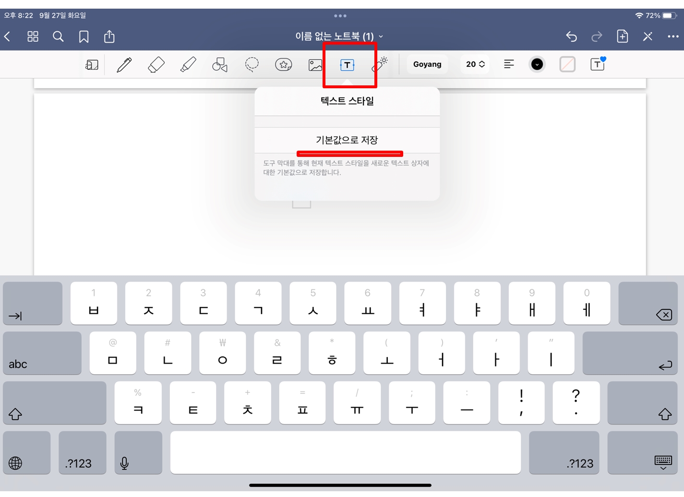Open the share/export menu

109,36
